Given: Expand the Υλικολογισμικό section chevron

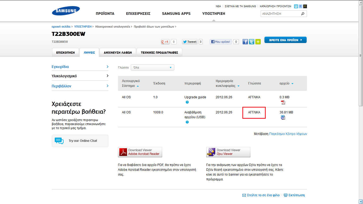Looking at the screenshot, I should pos(107,76).
